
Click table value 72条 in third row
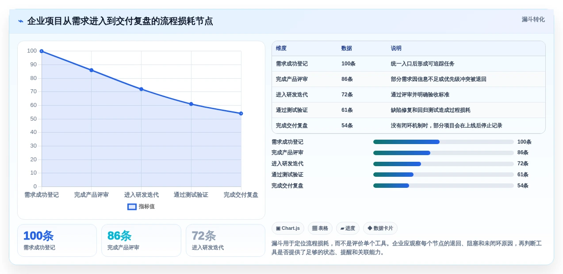click(347, 95)
